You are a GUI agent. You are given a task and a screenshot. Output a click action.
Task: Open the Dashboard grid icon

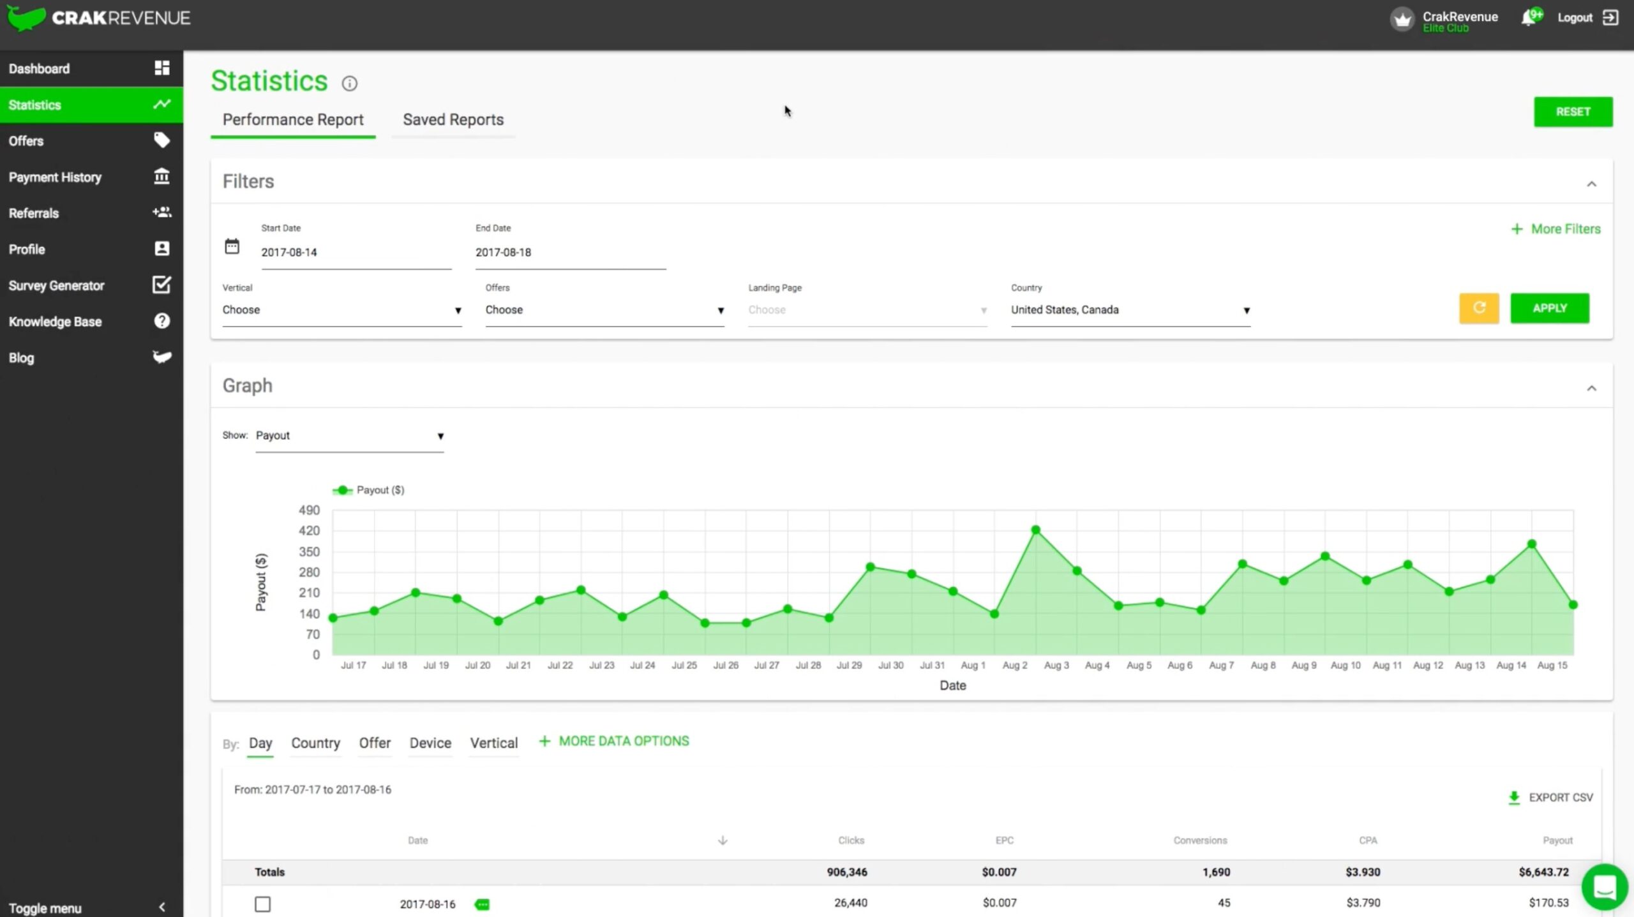click(162, 68)
